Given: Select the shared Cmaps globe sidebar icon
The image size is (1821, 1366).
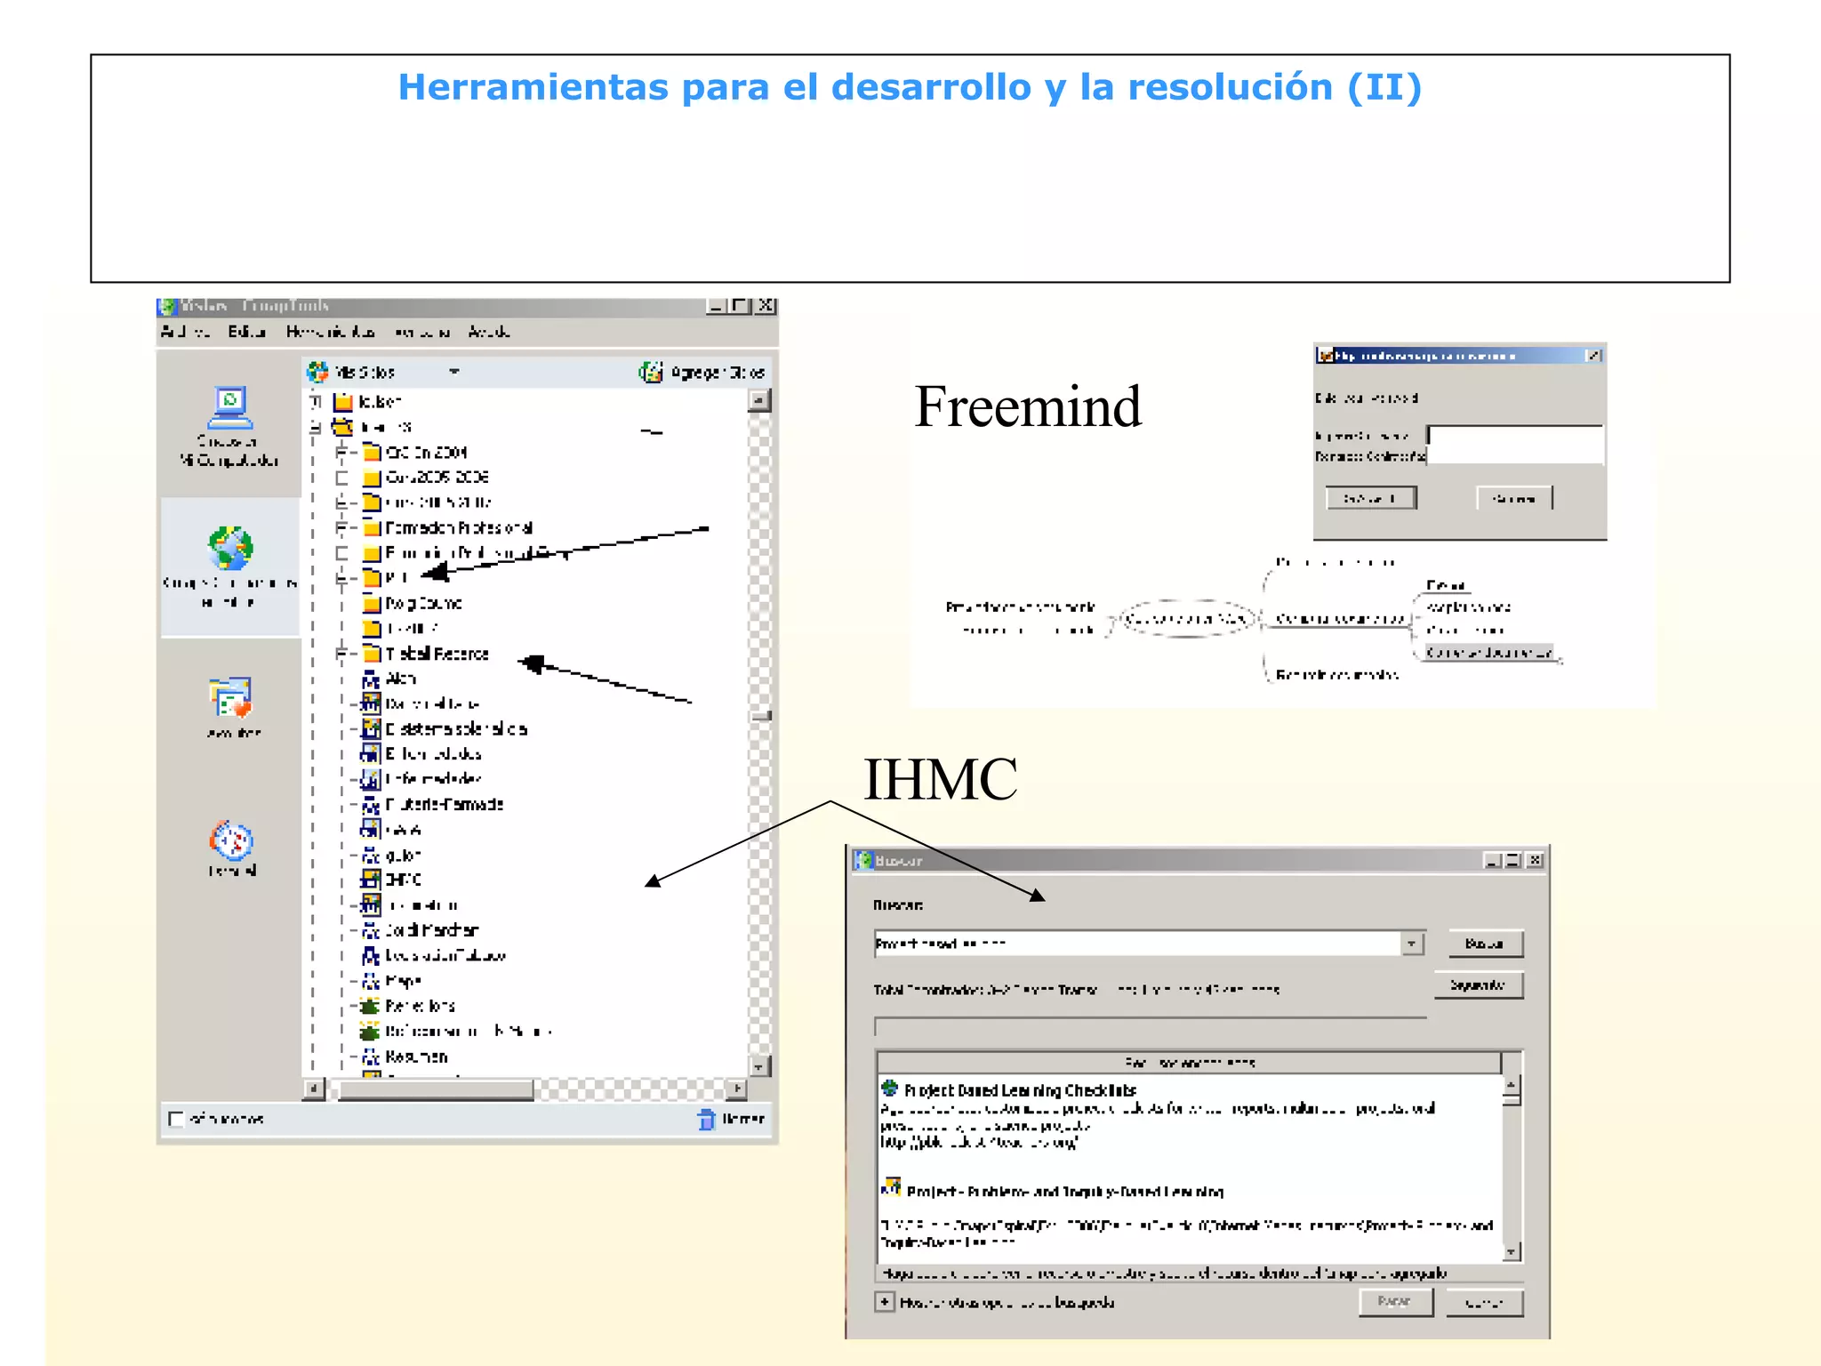Looking at the screenshot, I should [x=230, y=547].
